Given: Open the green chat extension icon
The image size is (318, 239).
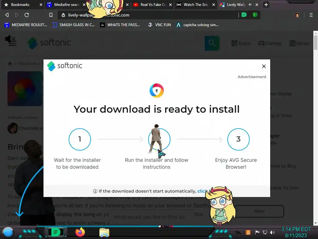Looking at the screenshot, I should (244, 15).
